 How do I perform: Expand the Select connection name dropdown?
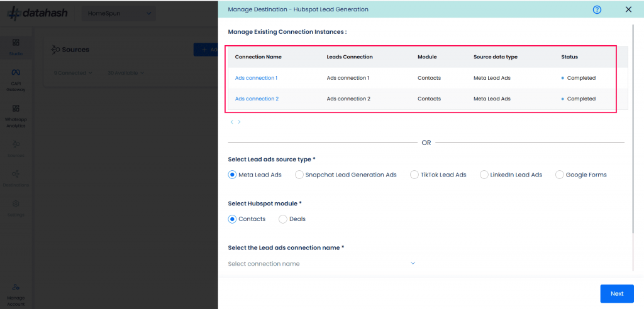(x=322, y=263)
